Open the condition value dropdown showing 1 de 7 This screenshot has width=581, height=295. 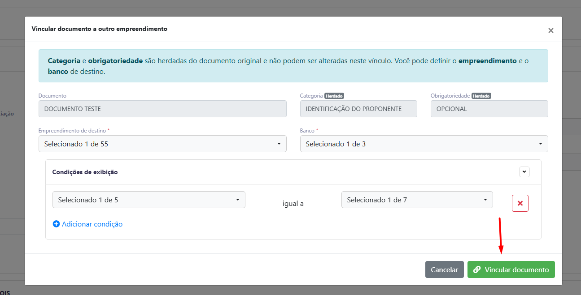coord(417,200)
